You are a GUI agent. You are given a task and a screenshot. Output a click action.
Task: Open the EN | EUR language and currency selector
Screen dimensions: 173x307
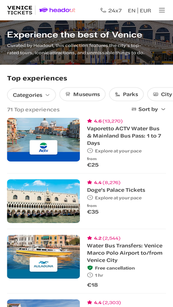pyautogui.click(x=139, y=11)
